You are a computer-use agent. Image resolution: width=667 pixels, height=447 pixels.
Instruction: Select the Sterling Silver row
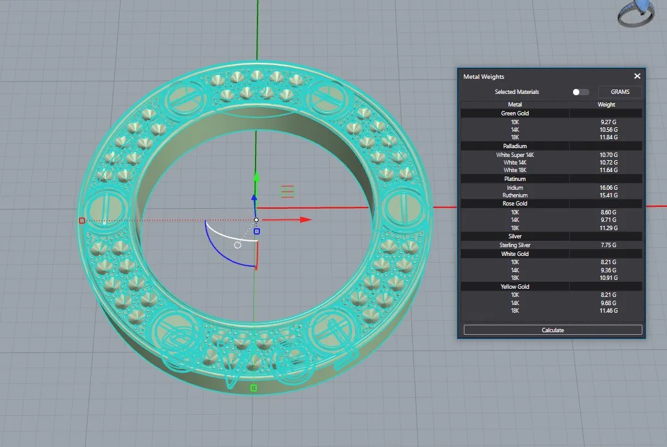click(515, 245)
